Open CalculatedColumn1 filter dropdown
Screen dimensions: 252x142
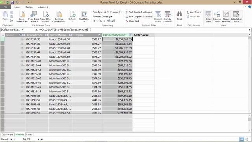[x=130, y=35]
